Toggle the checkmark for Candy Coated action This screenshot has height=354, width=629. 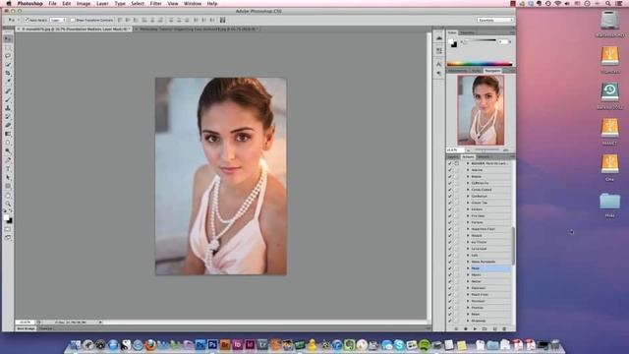pos(450,190)
